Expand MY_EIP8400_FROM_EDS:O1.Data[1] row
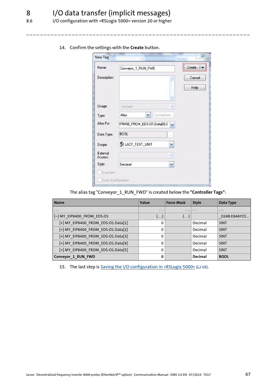Viewport: 277px width, 392px height. pyautogui.click(x=62, y=223)
